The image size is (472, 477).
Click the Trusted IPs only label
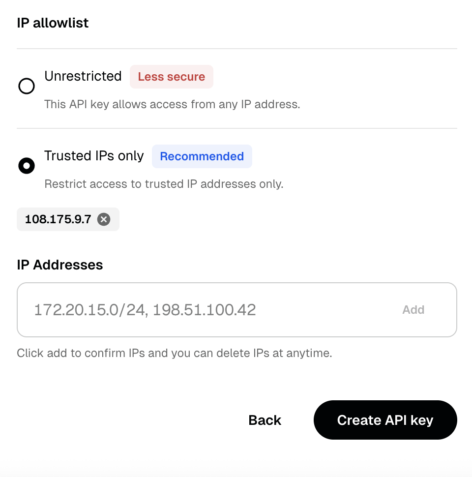point(94,156)
